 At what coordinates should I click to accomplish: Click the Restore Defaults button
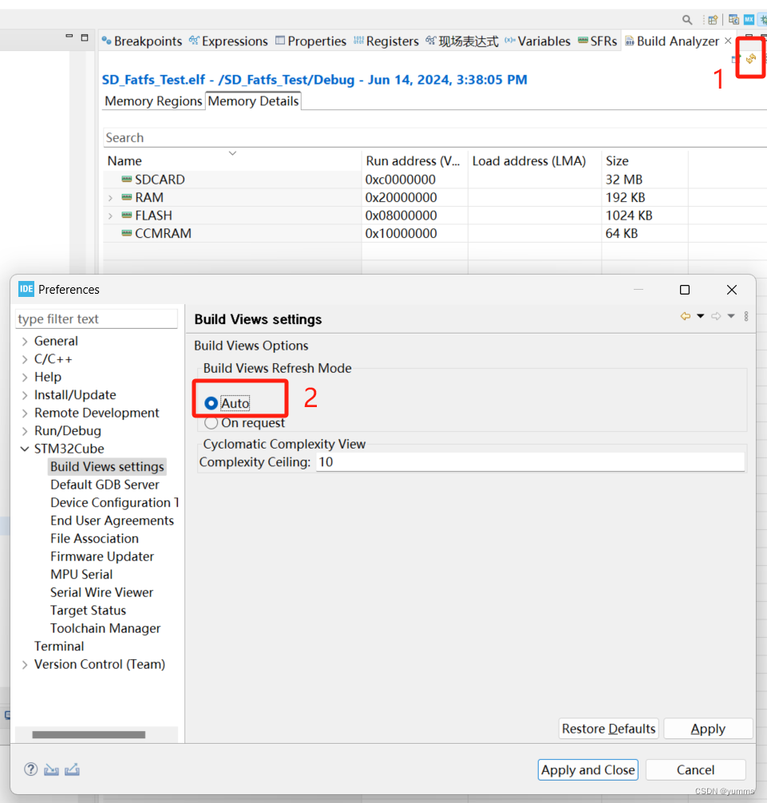pos(607,728)
